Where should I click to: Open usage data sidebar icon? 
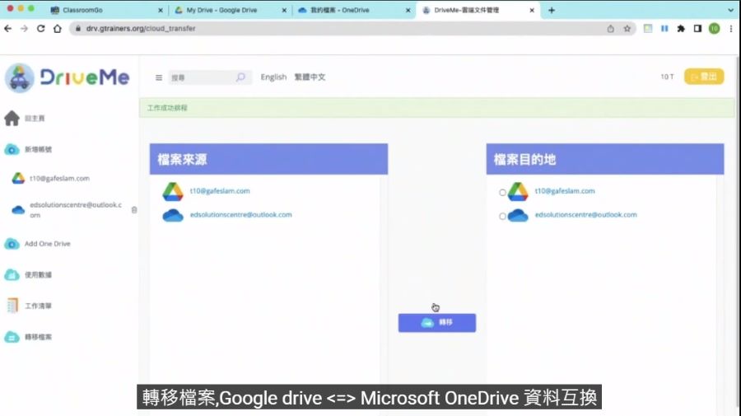click(12, 274)
